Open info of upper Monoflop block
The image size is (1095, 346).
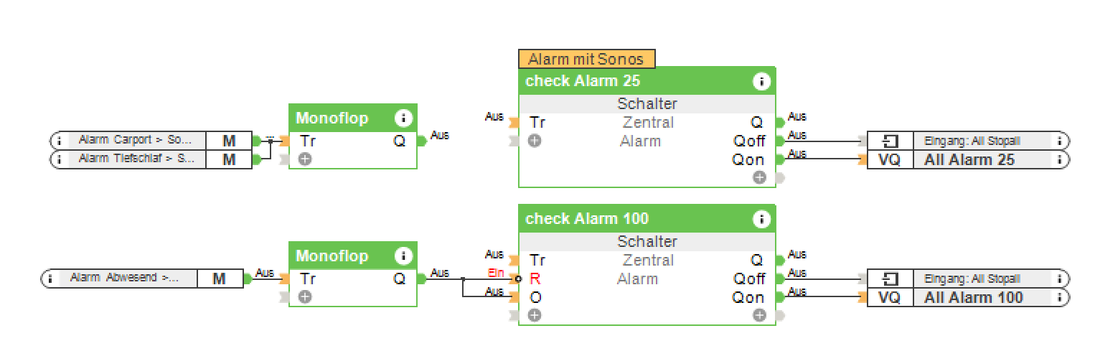tap(403, 118)
